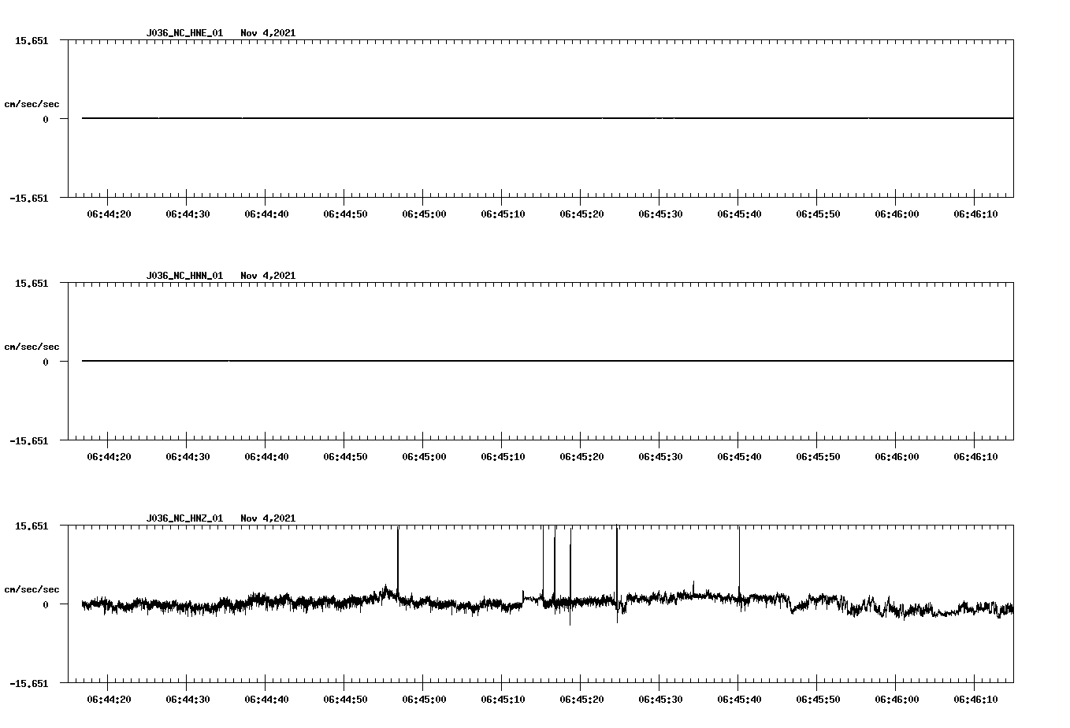Image resolution: width=1070 pixels, height=728 pixels.
Task: Click the 06:45:00 time label under the HNZ plot
Action: pos(424,700)
